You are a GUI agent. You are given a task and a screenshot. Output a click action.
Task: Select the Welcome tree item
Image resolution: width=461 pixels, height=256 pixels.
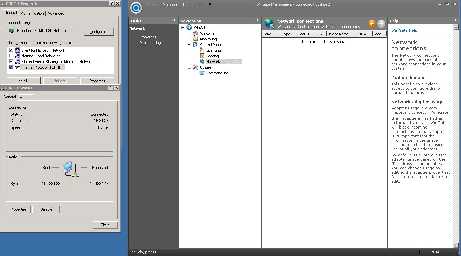pos(207,33)
